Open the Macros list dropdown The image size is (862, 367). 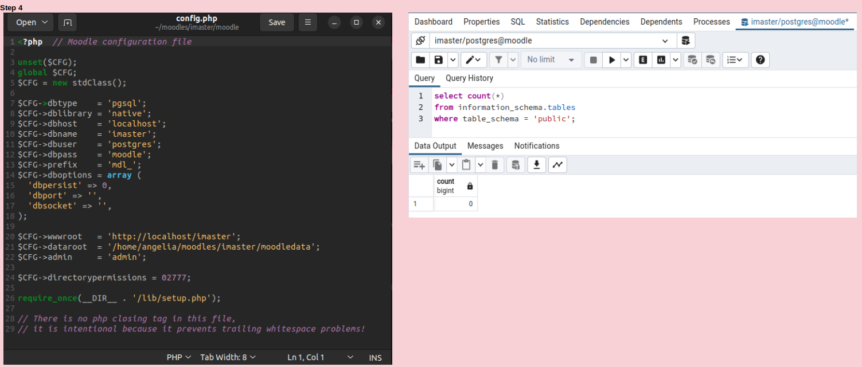point(735,60)
